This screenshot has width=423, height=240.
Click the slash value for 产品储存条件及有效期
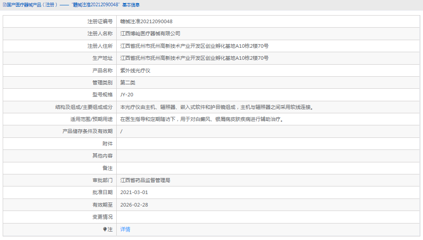click(121, 131)
